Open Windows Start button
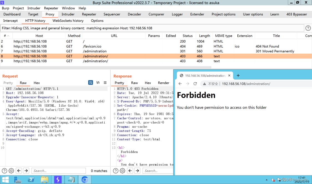The image size is (312, 184). pos(5,180)
